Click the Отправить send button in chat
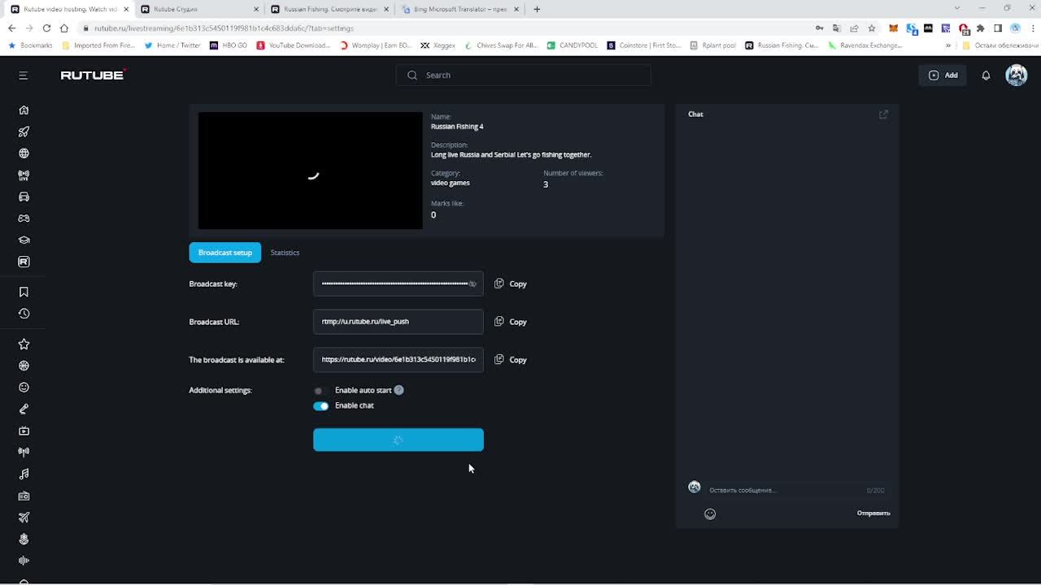This screenshot has width=1041, height=585. pyautogui.click(x=873, y=513)
